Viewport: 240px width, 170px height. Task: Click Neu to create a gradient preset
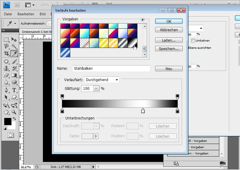point(169,69)
